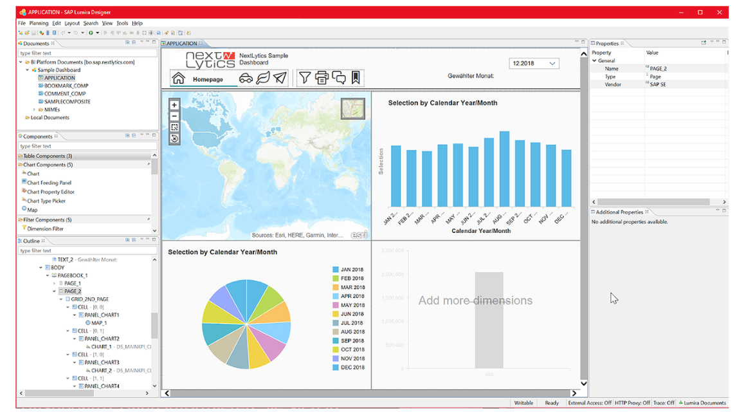Click the Outline filter text field

click(x=87, y=250)
